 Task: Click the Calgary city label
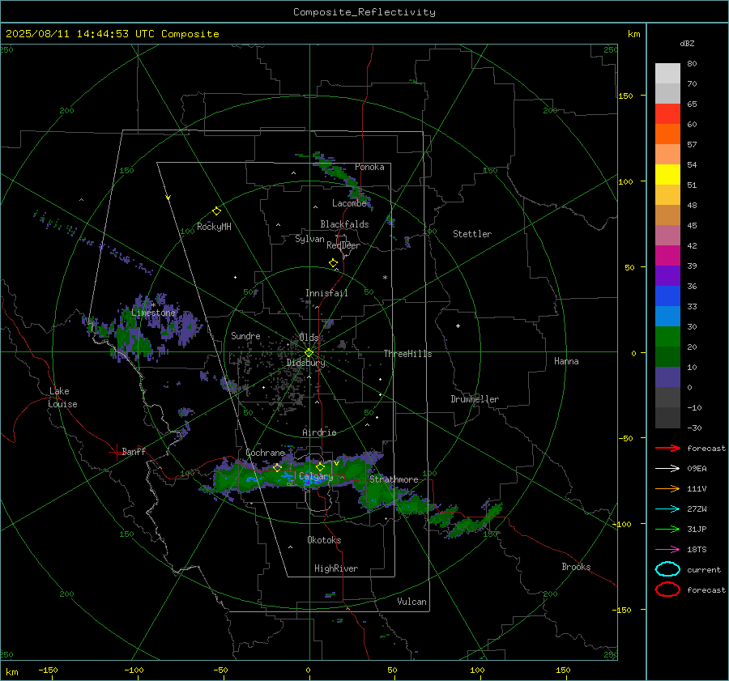pyautogui.click(x=316, y=476)
